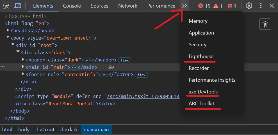This screenshot has height=135, width=278.
Task: Collapse the div id root node
Action: coord(13,44)
